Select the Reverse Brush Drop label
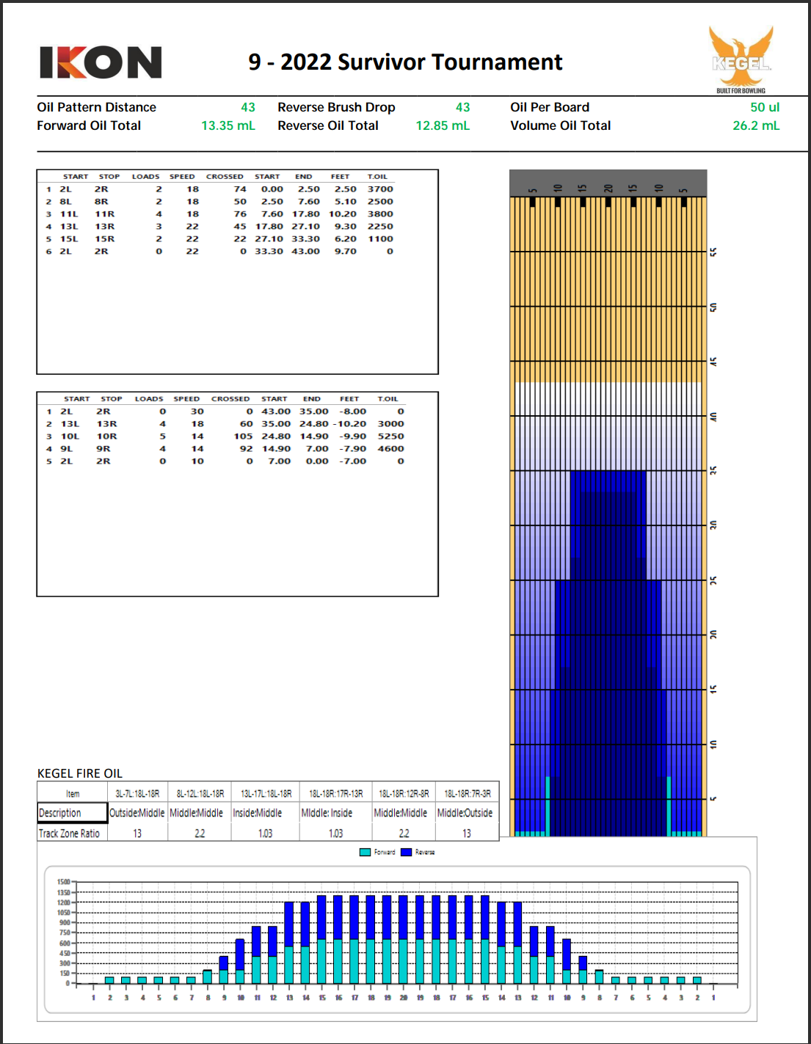The width and height of the screenshot is (811, 1044). coord(336,107)
